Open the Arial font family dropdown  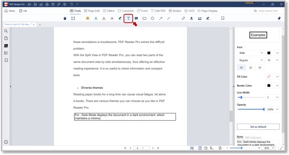coord(251,53)
